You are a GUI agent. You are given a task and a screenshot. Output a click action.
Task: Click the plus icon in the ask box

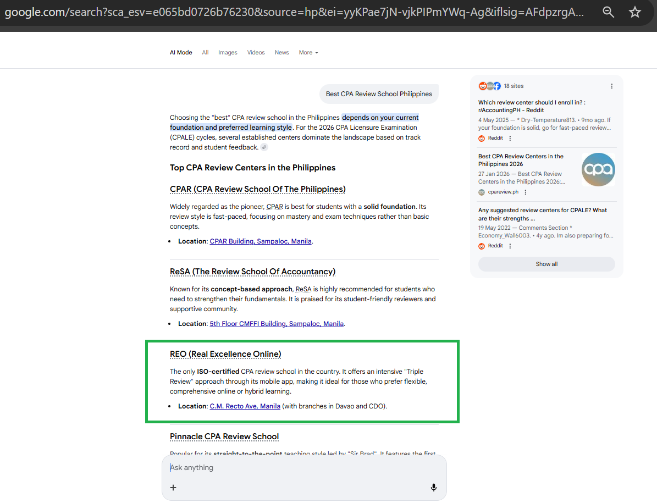(173, 488)
